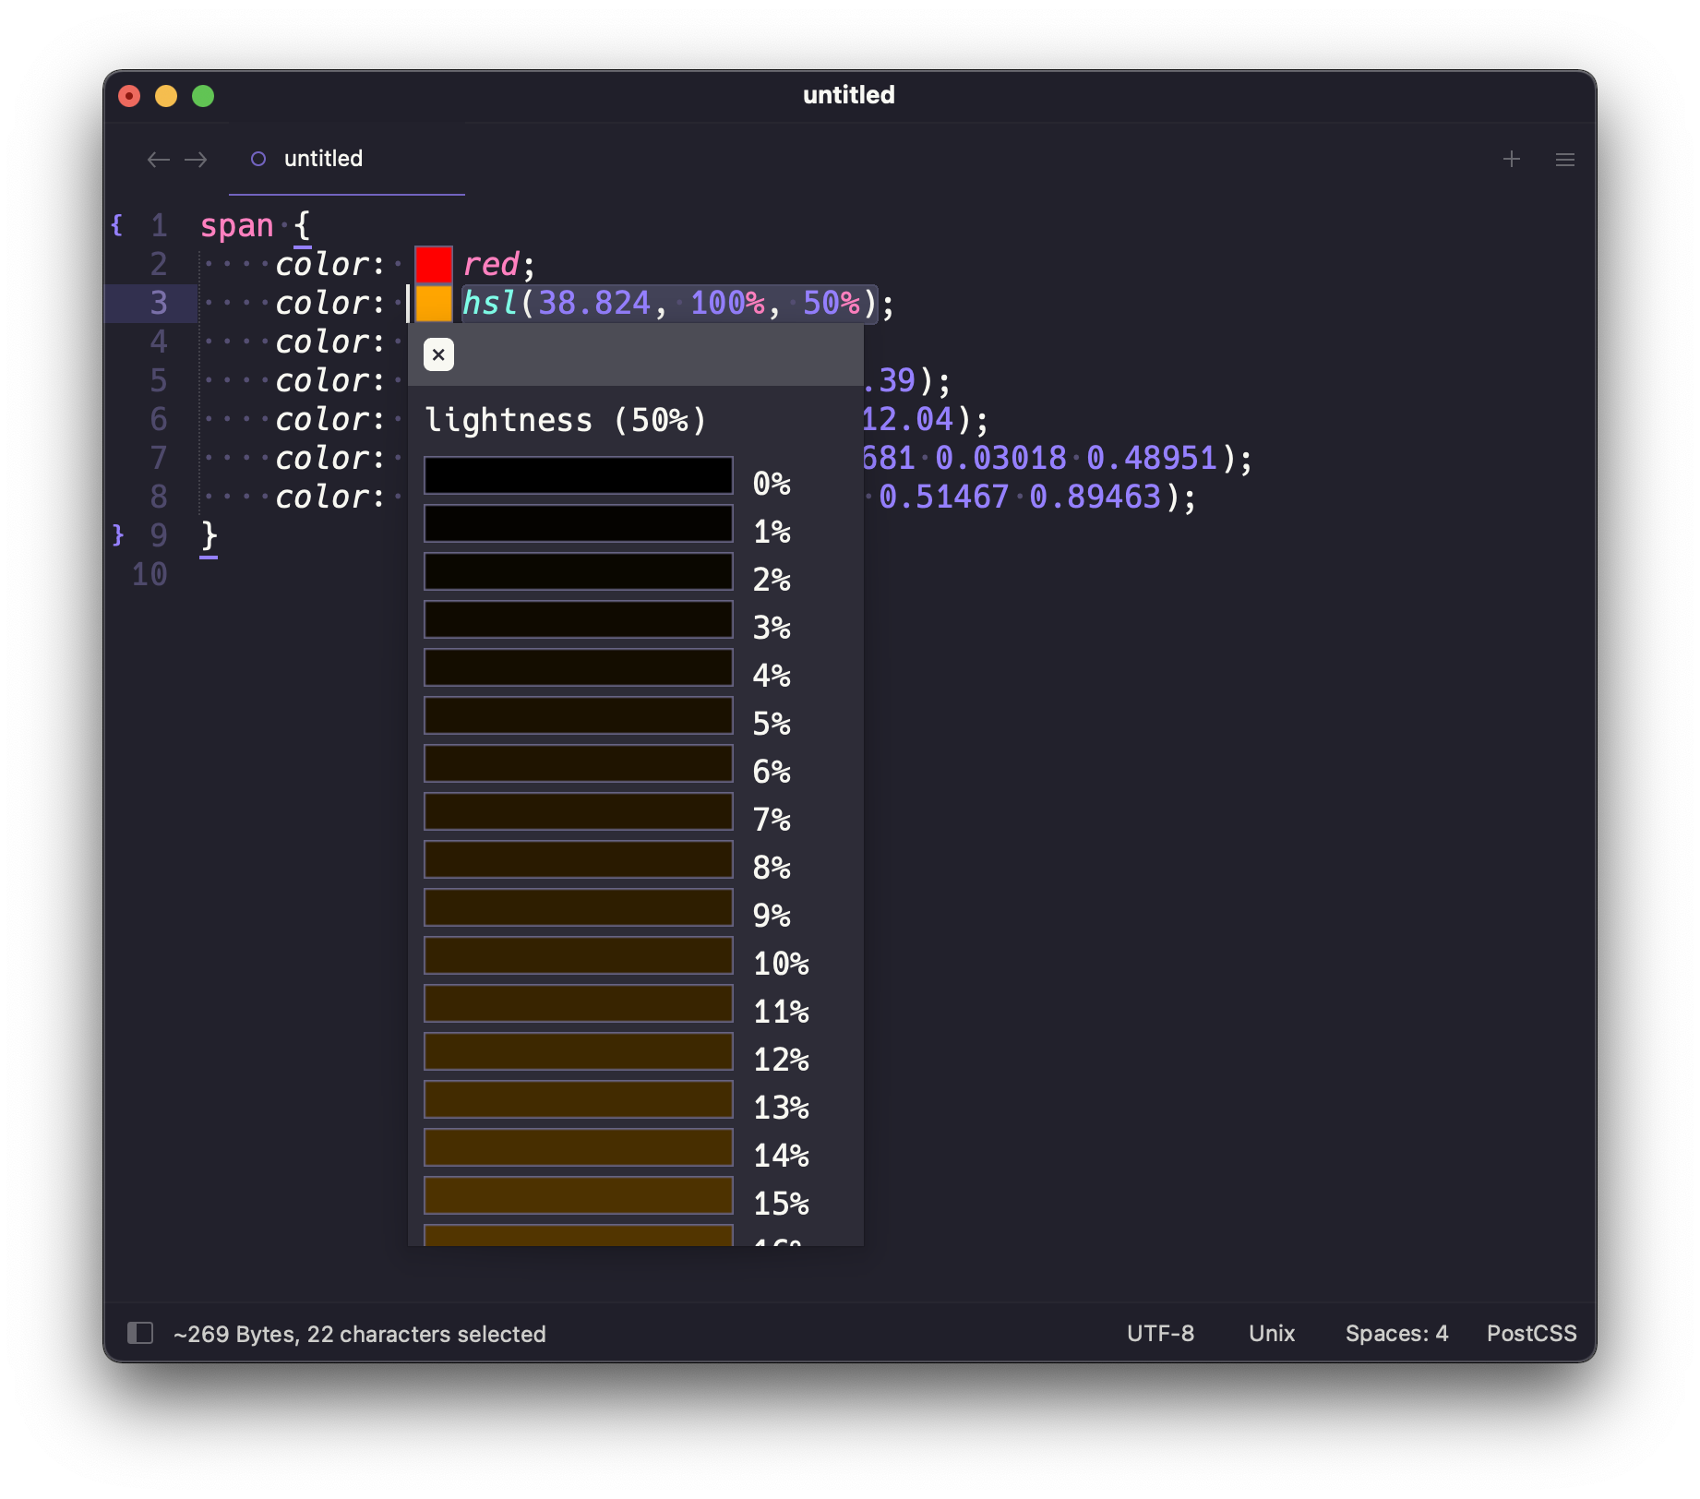Screen dimensions: 1700x1499
Task: Click the closing brace marker at line 9
Action: coord(117,535)
